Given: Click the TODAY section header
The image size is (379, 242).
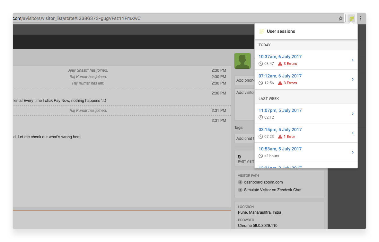Looking at the screenshot, I should 264,45.
